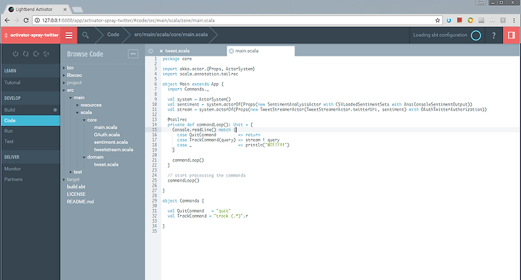Expand the test folder
Viewport: 521px width, 280px height.
(71, 172)
